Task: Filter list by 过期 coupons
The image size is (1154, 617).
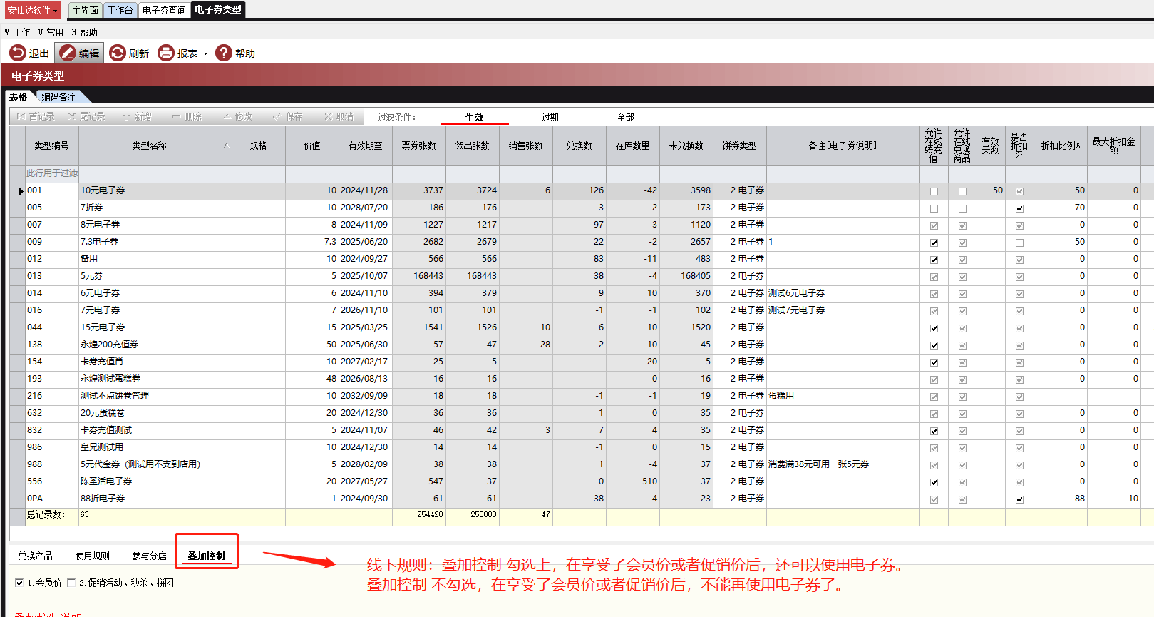Action: pos(550,117)
